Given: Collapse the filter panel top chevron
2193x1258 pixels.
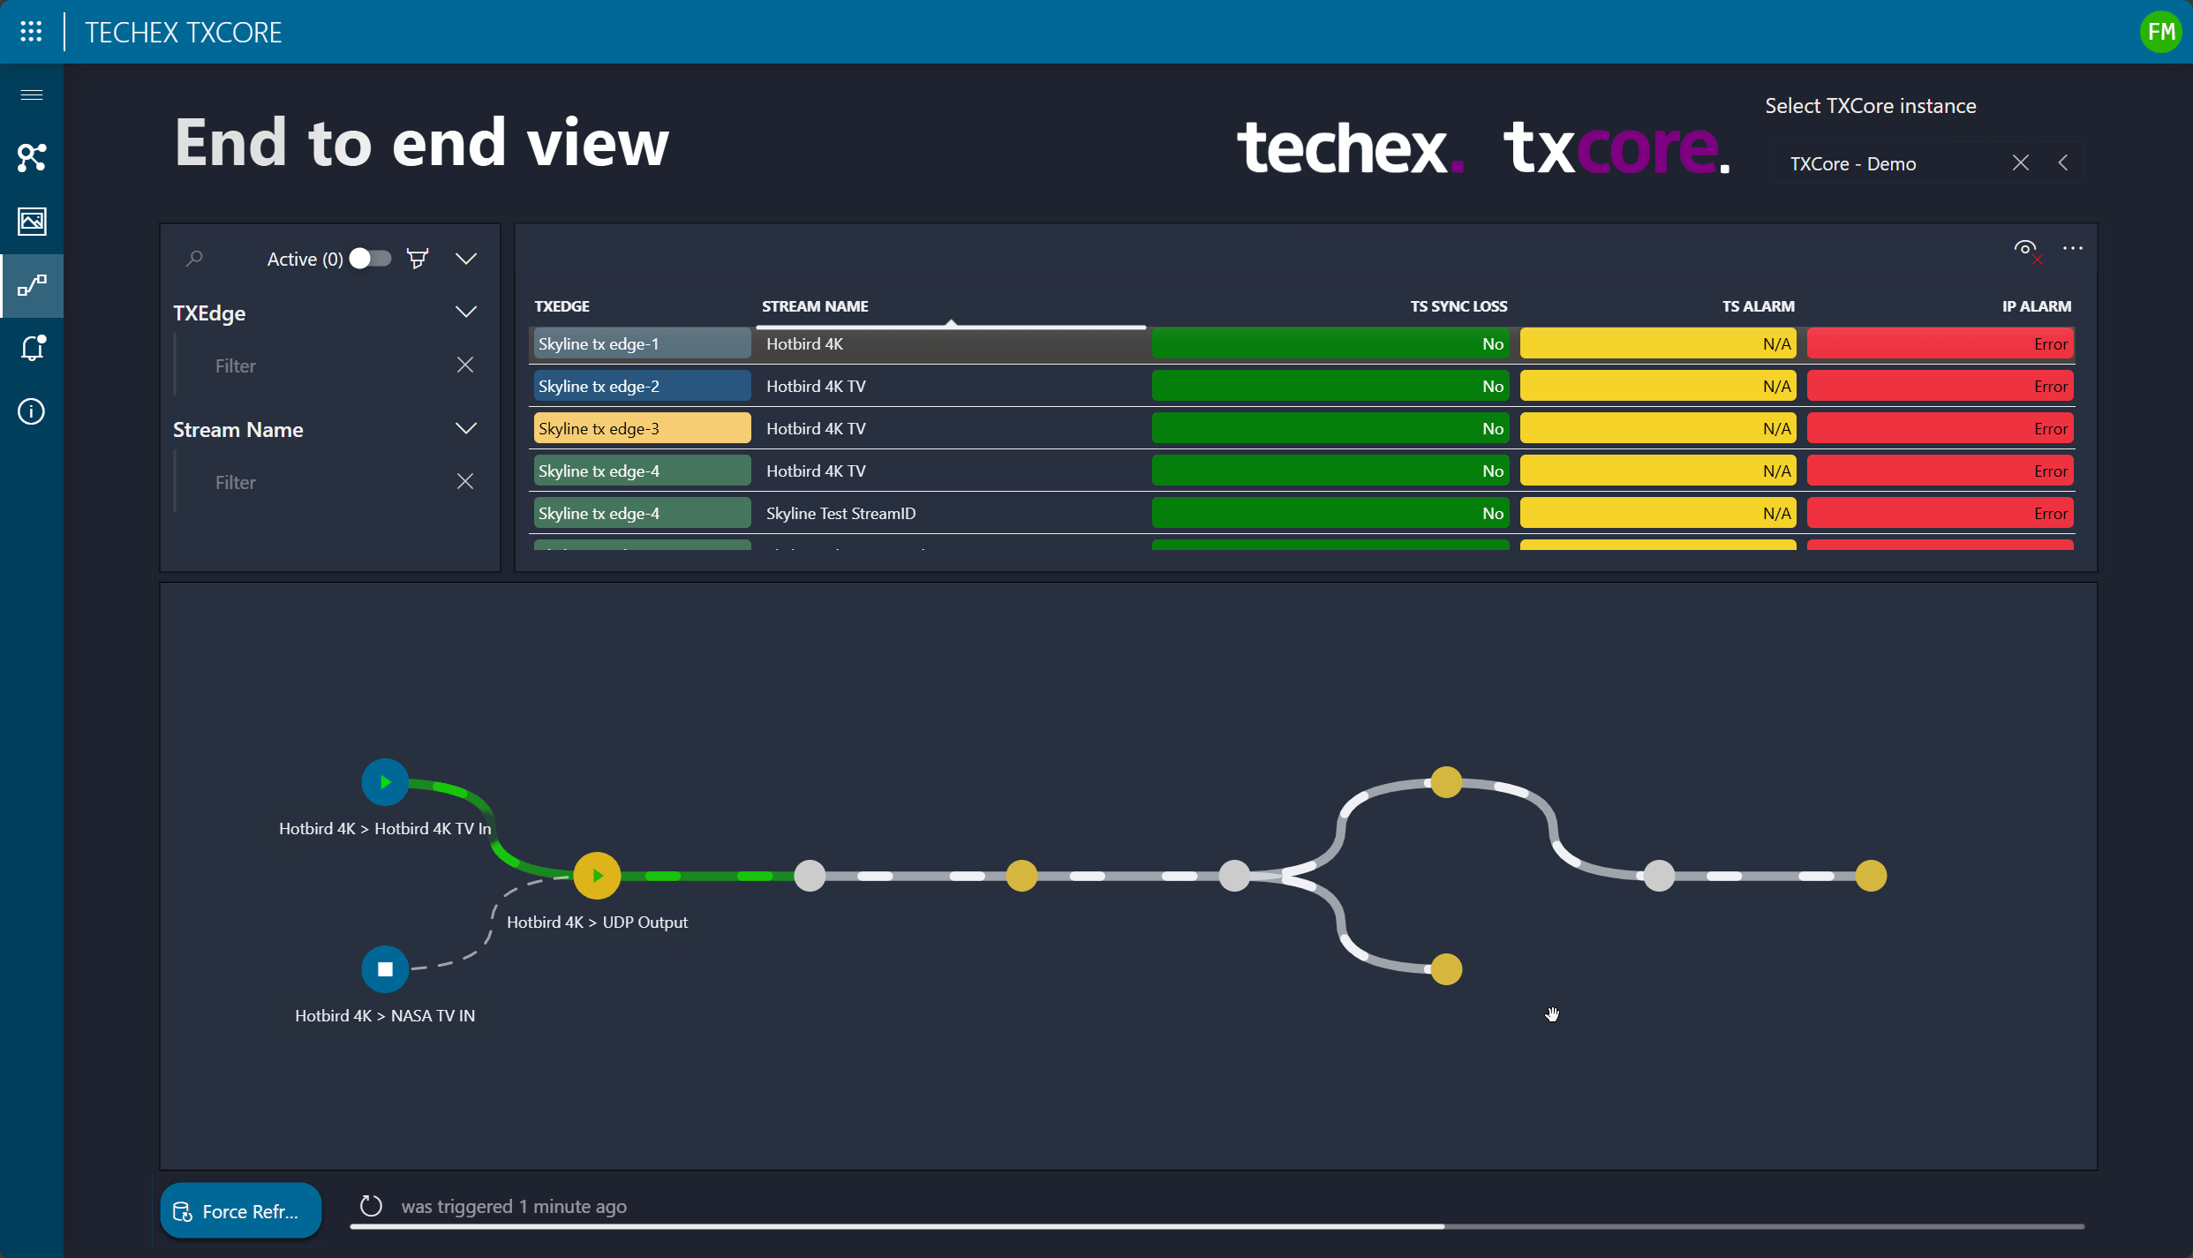Looking at the screenshot, I should (x=466, y=259).
